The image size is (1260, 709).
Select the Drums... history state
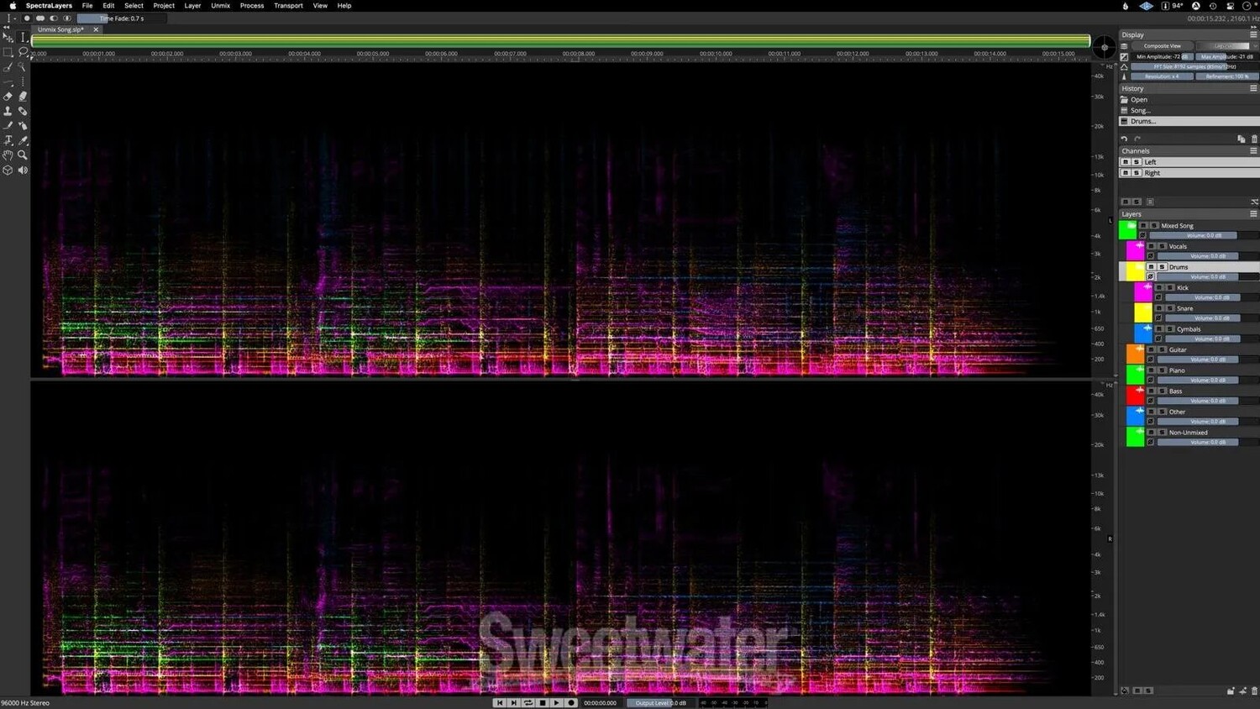tap(1189, 121)
